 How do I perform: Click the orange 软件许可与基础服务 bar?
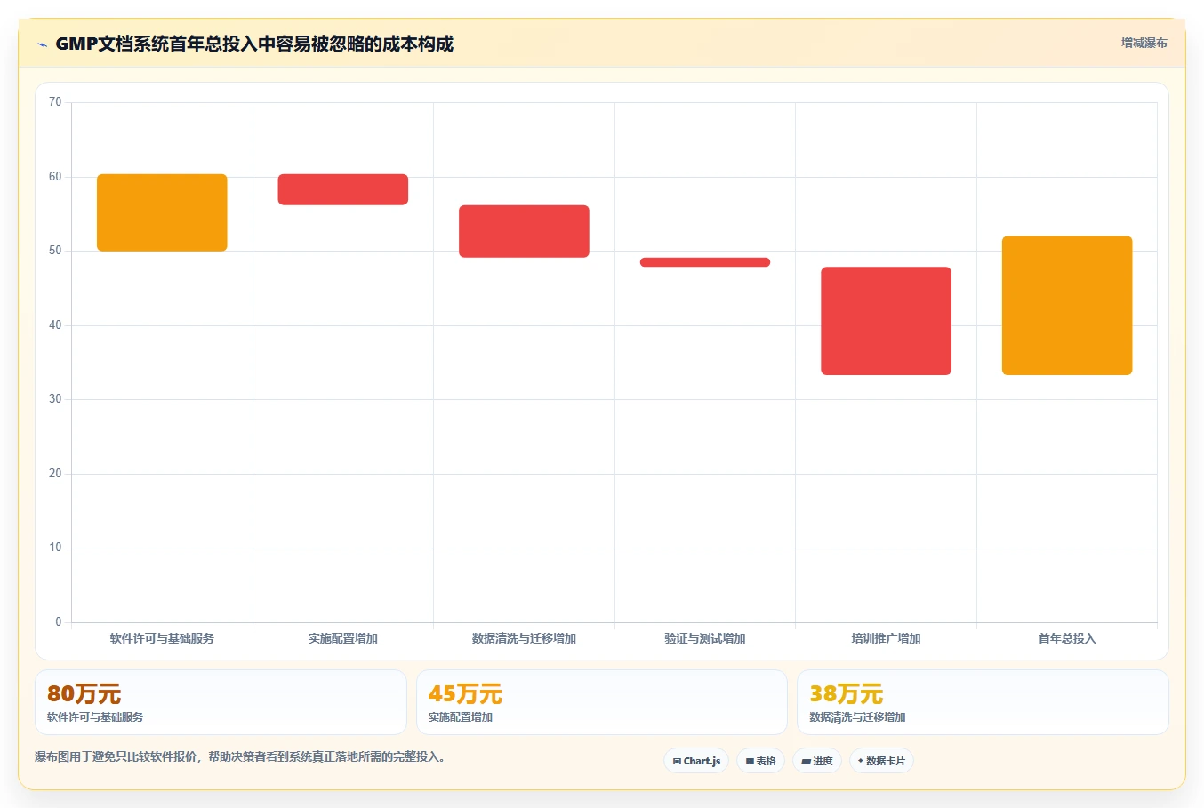[162, 212]
